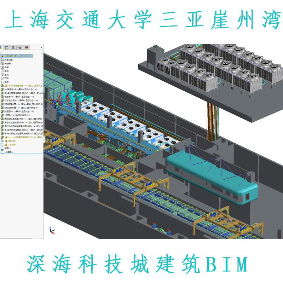Select 淡水进水管<1> component icon
Screen dimensions: 283x283
pos(2,100)
